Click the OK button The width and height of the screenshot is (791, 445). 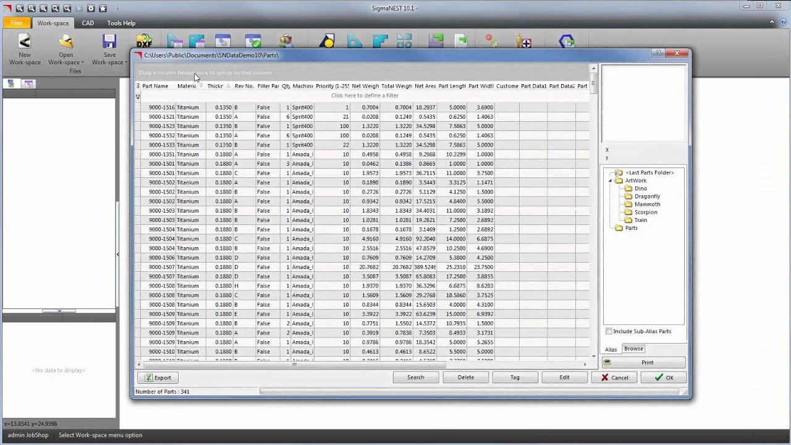coord(664,377)
